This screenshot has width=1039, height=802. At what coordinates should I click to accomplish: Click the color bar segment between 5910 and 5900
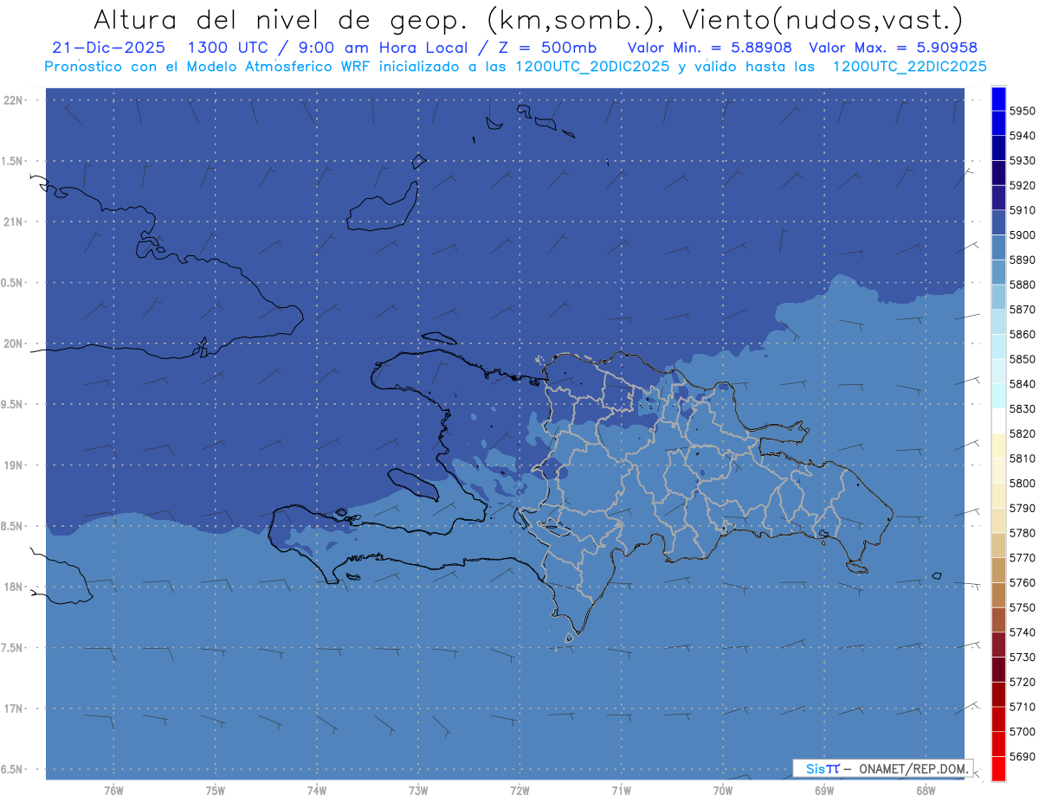(x=998, y=222)
